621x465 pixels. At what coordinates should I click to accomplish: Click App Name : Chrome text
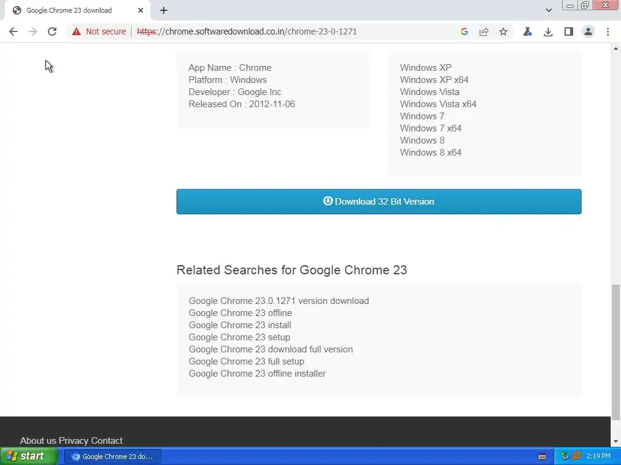point(230,68)
